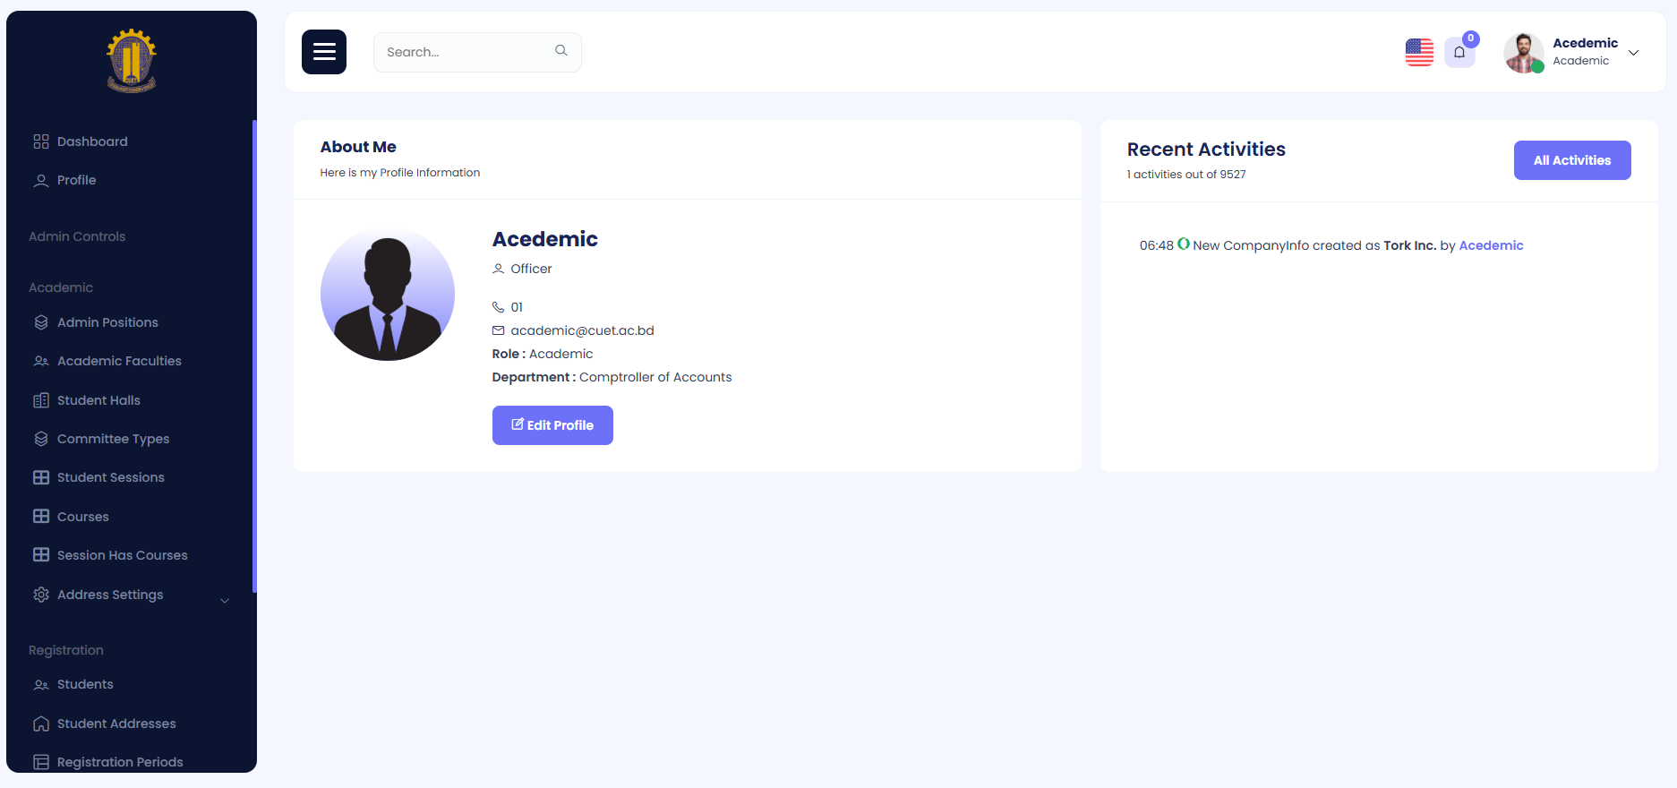Open Profile from the sidebar
The width and height of the screenshot is (1677, 788).
pyautogui.click(x=76, y=180)
